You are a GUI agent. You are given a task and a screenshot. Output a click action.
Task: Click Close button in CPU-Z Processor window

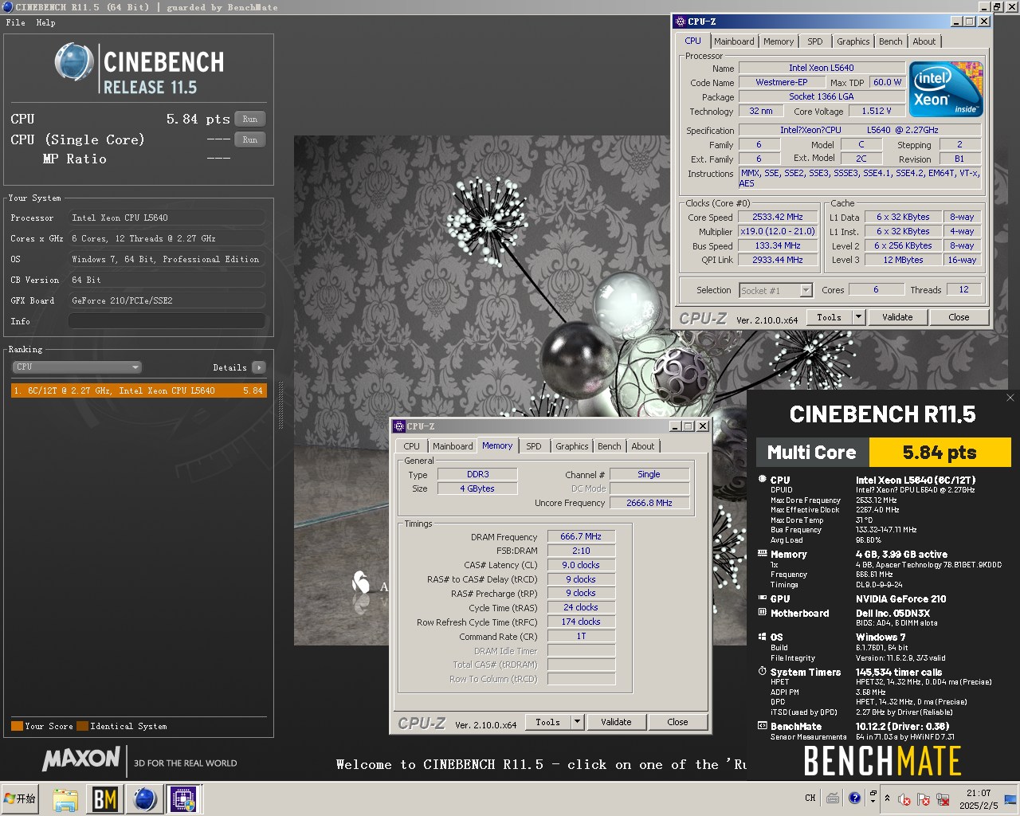point(959,317)
